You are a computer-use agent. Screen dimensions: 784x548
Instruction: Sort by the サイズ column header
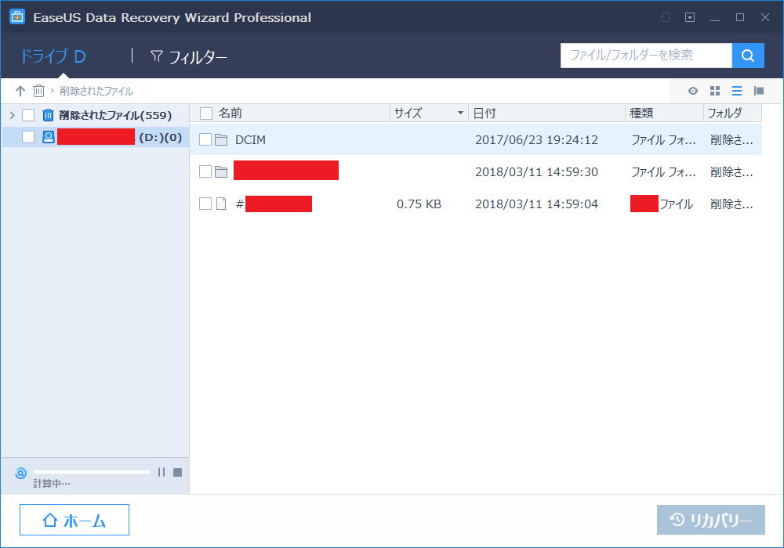pos(408,114)
